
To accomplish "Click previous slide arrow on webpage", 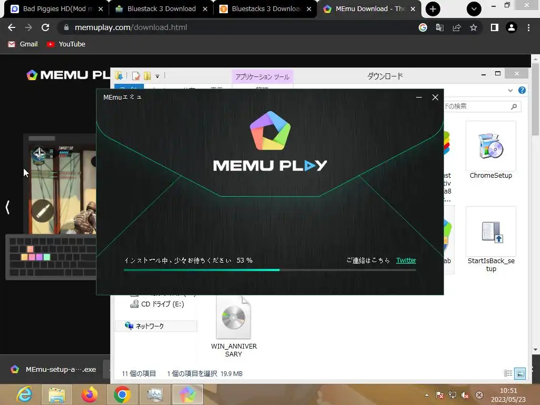I will [x=7, y=207].
